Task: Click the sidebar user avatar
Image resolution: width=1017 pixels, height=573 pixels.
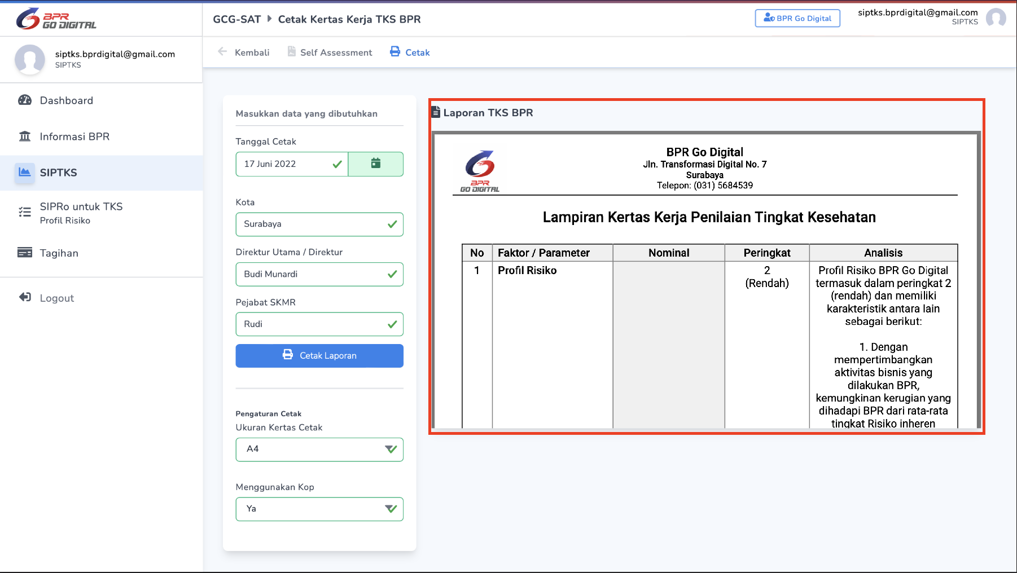Action: coord(30,59)
